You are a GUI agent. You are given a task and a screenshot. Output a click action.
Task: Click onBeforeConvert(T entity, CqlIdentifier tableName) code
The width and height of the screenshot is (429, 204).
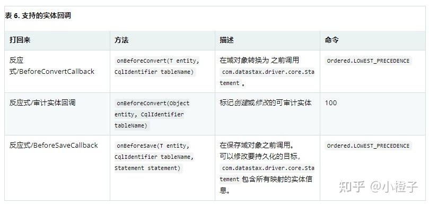tap(157, 66)
